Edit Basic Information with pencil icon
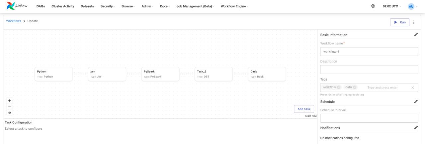425x144 pixels. click(416, 35)
